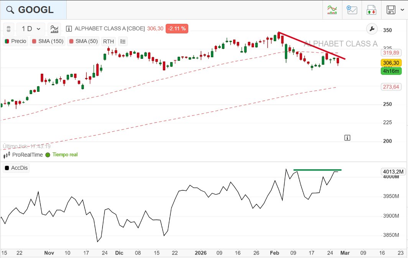Click the ProRealTime link text
This screenshot has height=258, width=408.
click(27, 155)
